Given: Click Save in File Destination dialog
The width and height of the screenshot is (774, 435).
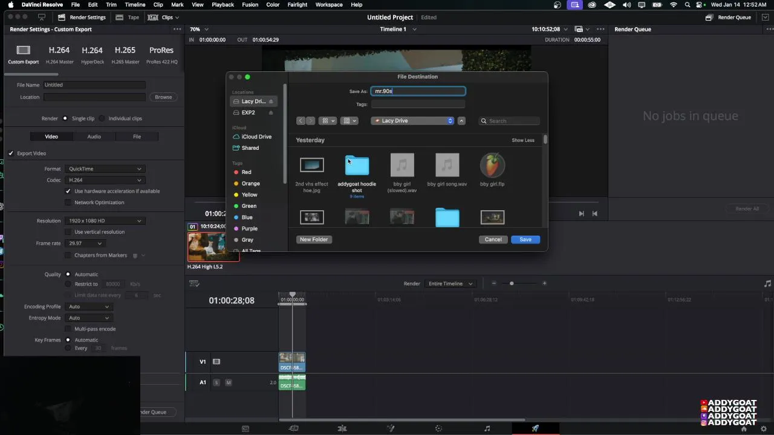Looking at the screenshot, I should pos(525,240).
